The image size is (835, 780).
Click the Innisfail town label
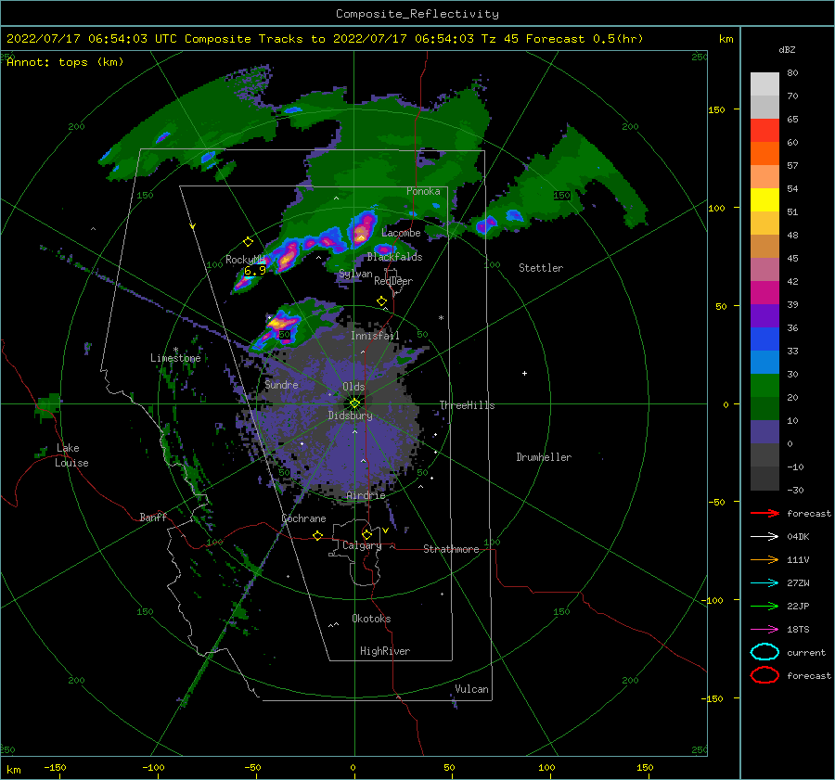[375, 336]
